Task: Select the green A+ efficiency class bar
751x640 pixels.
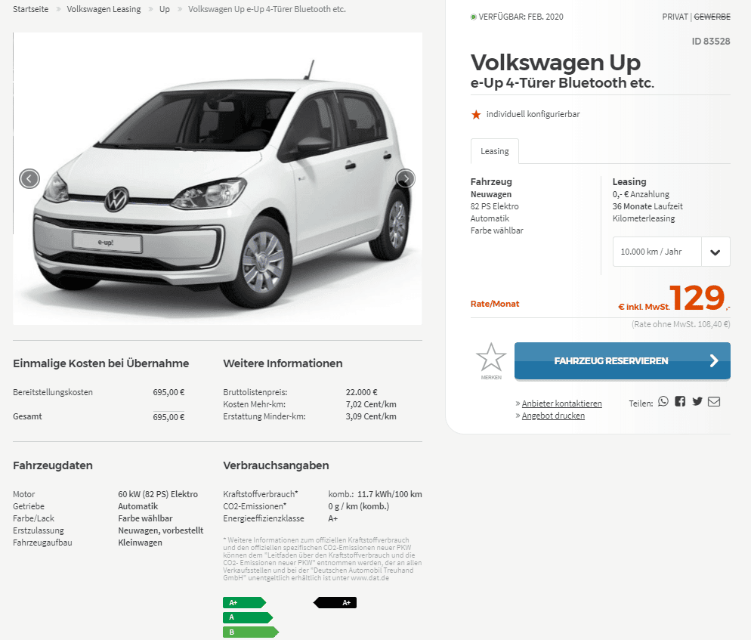Action: [244, 603]
